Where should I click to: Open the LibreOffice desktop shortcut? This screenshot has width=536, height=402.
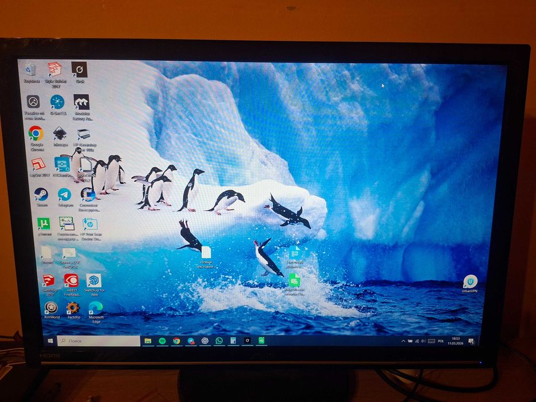pos(86,169)
